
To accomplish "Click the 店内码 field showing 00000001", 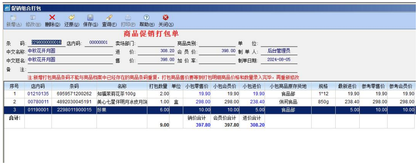I will click(98, 42).
